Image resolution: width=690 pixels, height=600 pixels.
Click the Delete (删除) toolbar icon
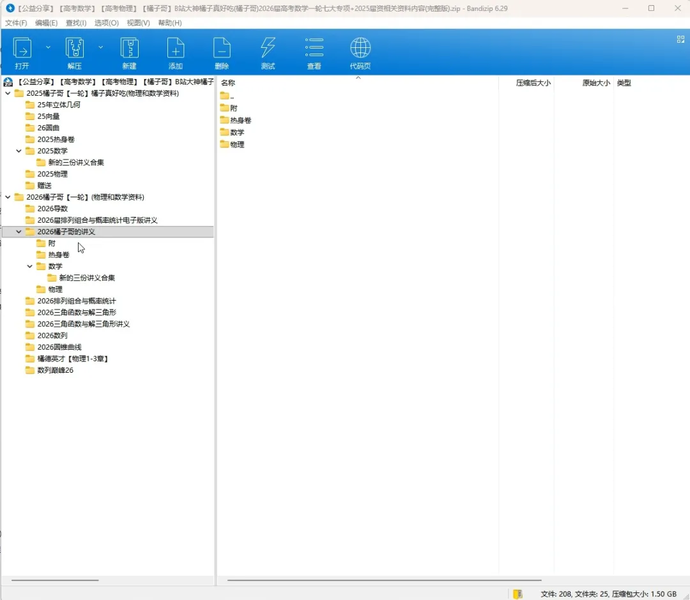click(x=222, y=53)
